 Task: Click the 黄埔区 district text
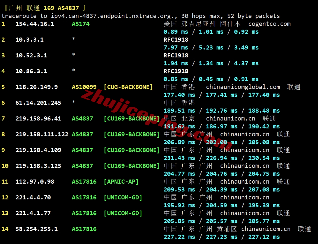[227, 229]
